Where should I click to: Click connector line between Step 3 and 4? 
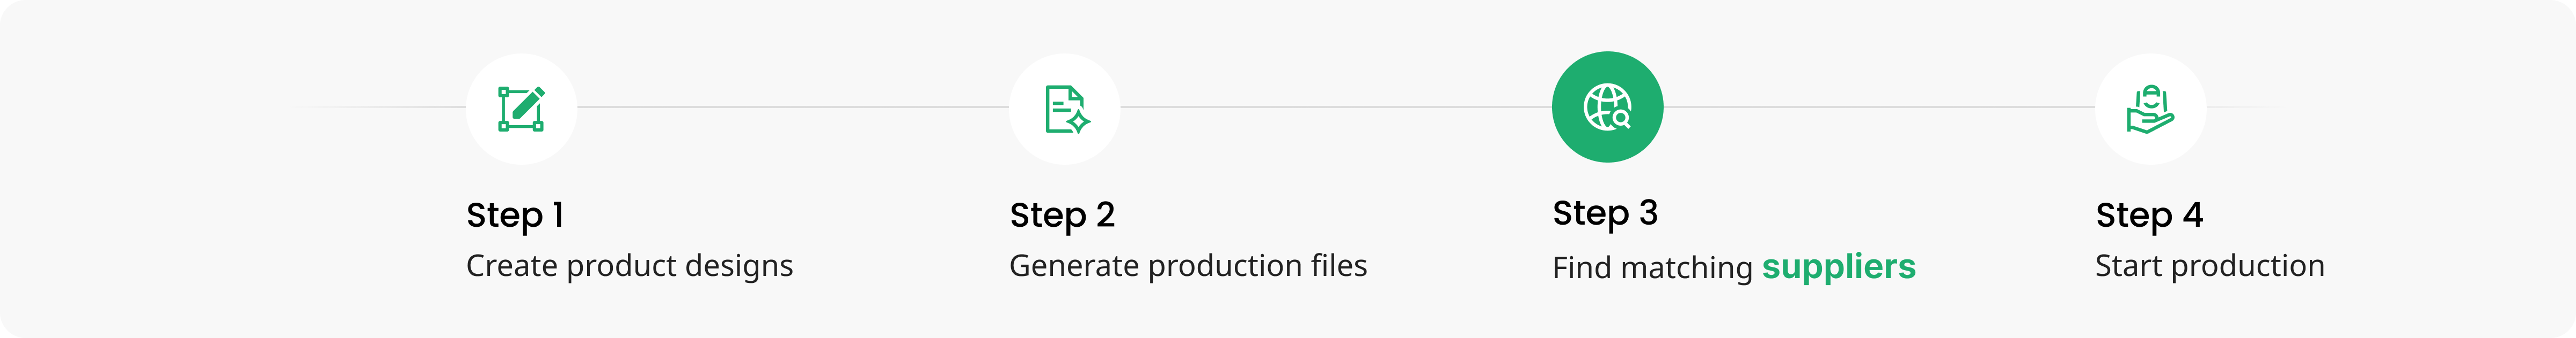[x=1879, y=106]
